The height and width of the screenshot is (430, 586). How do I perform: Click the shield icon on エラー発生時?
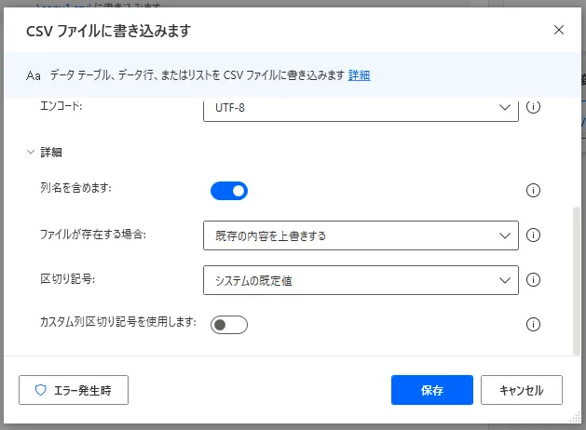point(40,391)
